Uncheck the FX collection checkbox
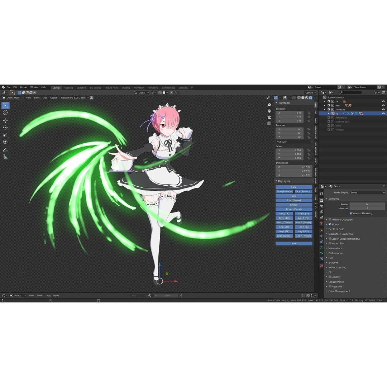The height and width of the screenshot is (387, 387). [329, 101]
